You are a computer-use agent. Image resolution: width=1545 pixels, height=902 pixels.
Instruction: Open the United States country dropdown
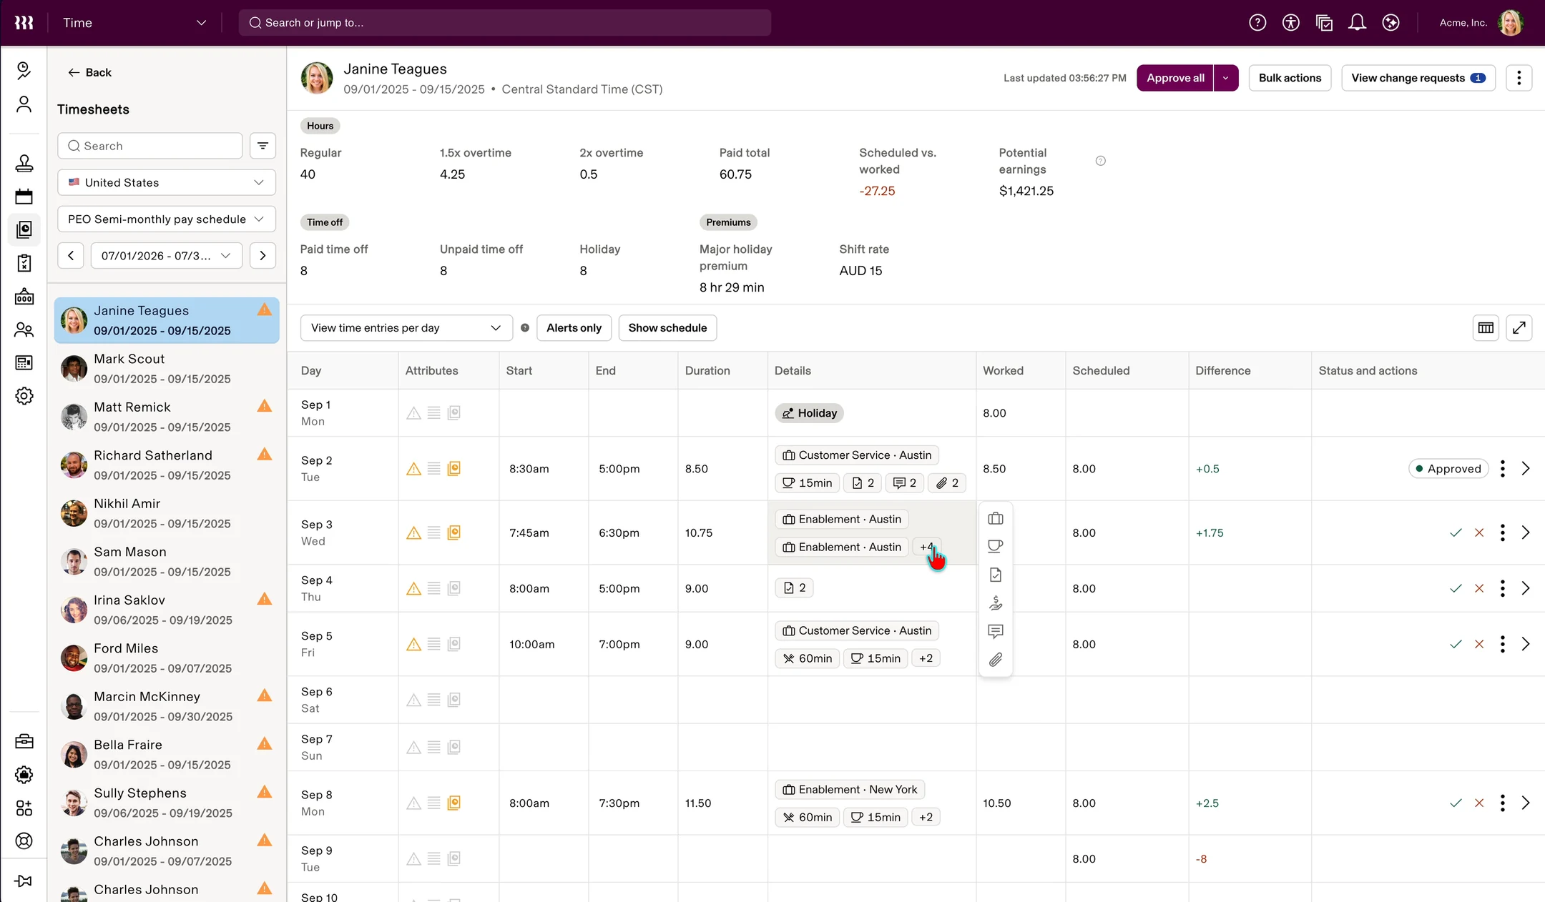[x=166, y=182]
